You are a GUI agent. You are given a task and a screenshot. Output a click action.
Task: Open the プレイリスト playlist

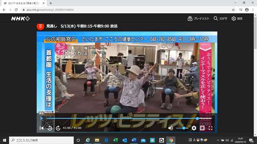click(x=198, y=19)
